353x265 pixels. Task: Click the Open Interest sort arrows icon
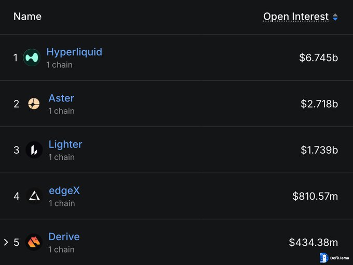click(x=335, y=17)
